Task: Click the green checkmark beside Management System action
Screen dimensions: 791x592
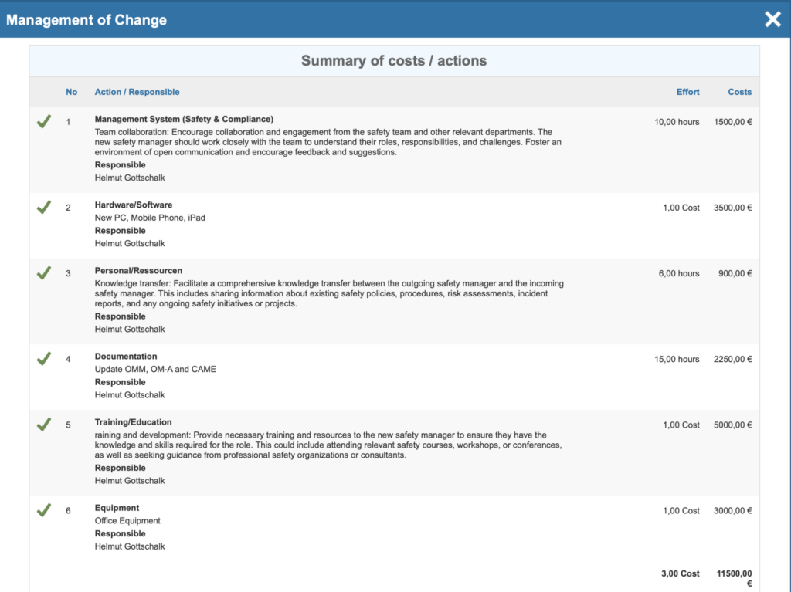Action: point(42,121)
